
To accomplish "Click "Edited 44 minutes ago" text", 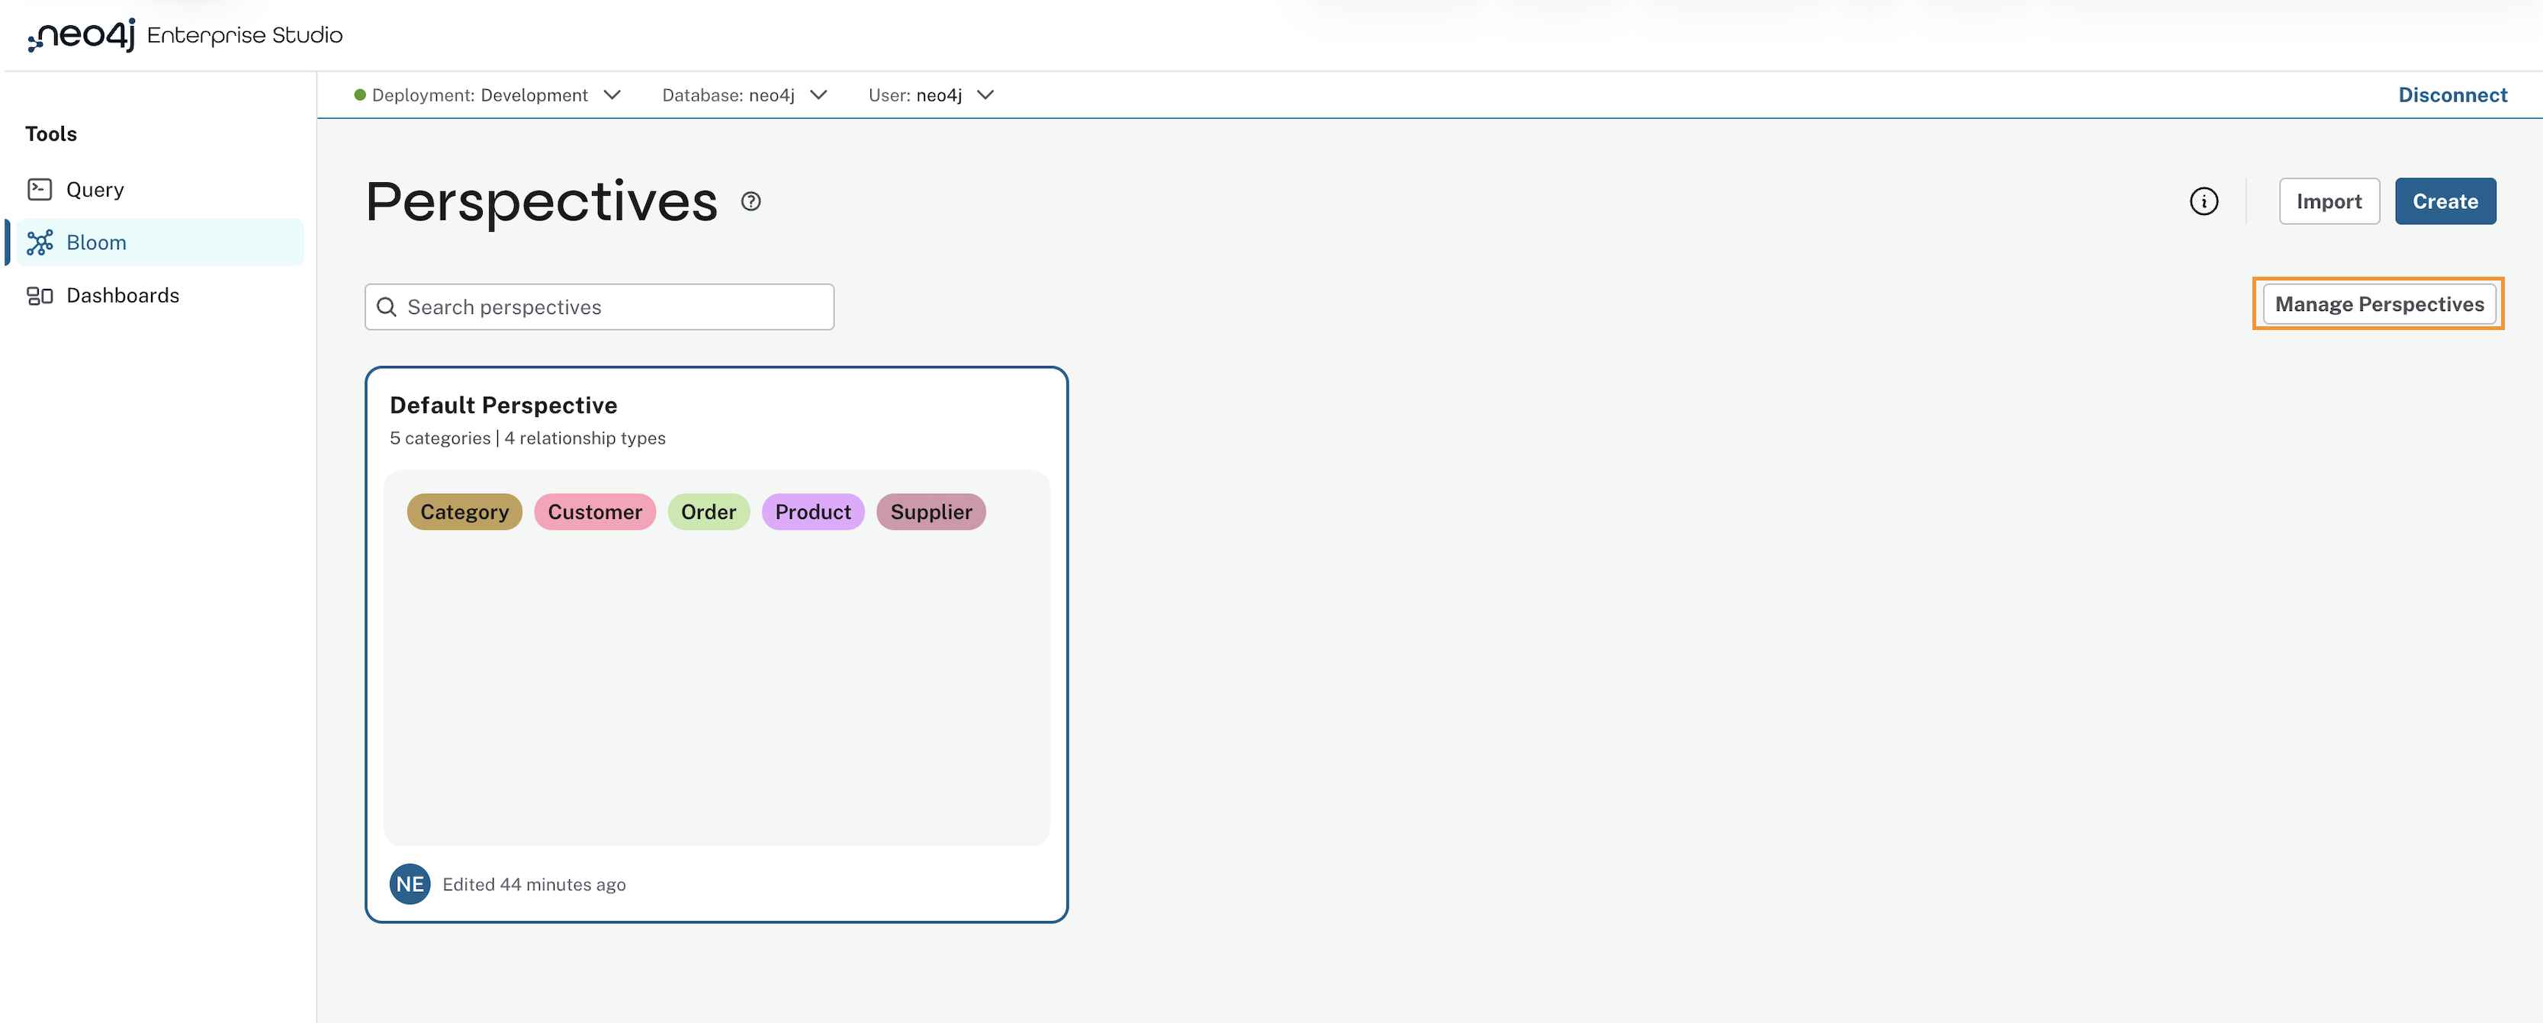I will click(x=534, y=885).
